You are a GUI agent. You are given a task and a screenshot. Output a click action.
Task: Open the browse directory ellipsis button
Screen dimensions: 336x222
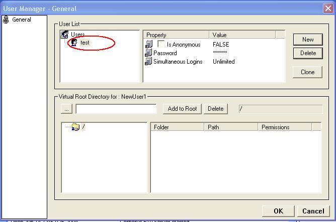click(66, 109)
